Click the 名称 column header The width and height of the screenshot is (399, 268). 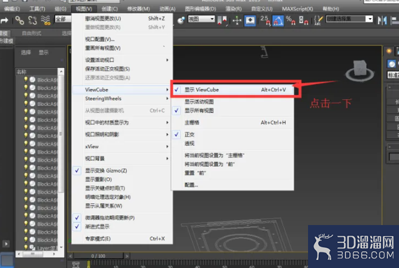coord(36,72)
